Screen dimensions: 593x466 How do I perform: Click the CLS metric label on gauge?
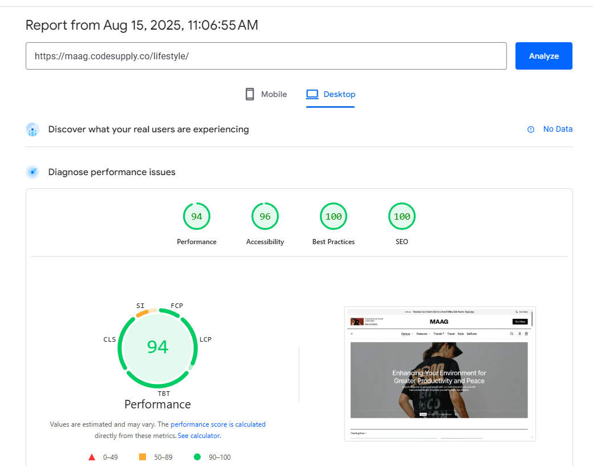109,339
